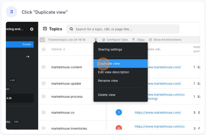The height and width of the screenshot is (135, 206).
Task: Click Configure Table button
Action: pos(115,40)
